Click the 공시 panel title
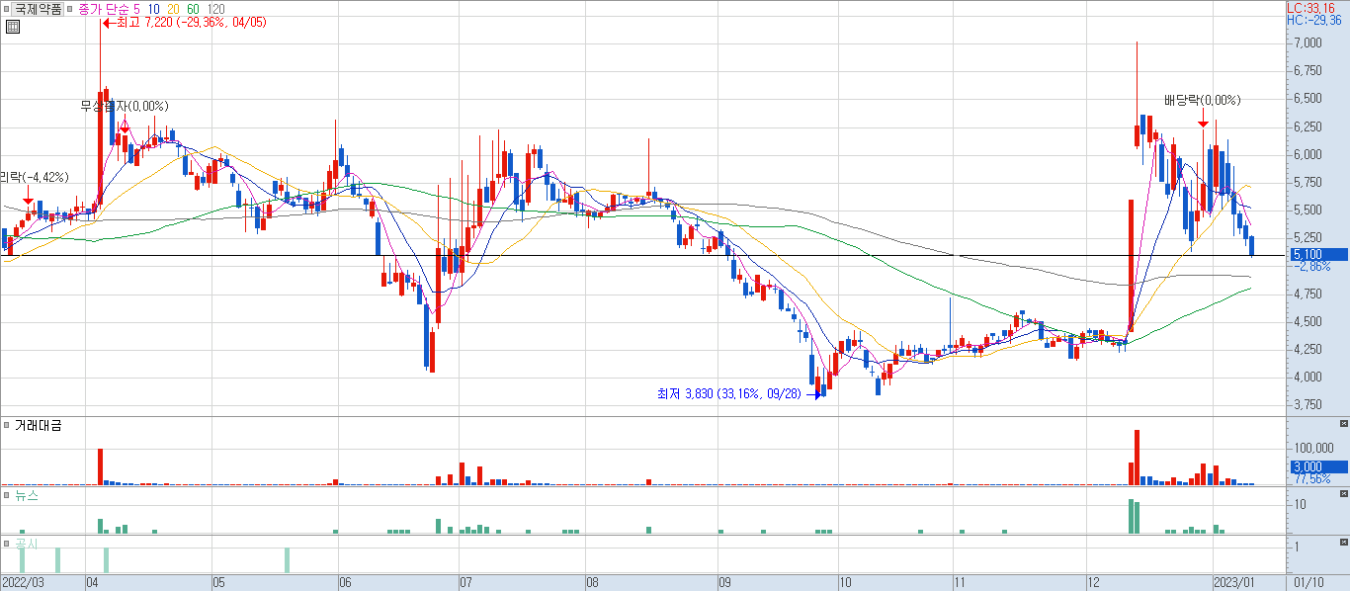Screen dimensions: 1350x591 (27, 544)
